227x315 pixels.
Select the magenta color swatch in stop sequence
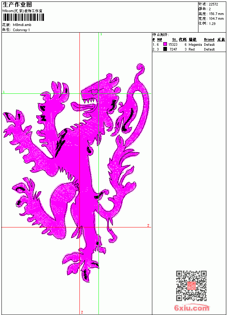[x=165, y=44]
